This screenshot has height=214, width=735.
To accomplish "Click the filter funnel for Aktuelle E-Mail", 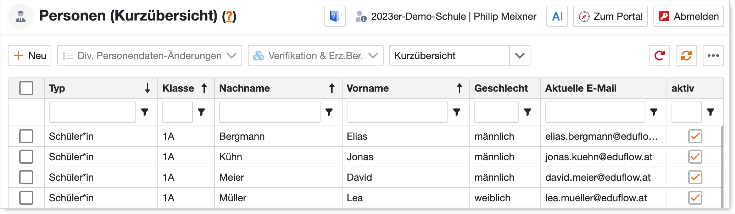I will coord(654,112).
